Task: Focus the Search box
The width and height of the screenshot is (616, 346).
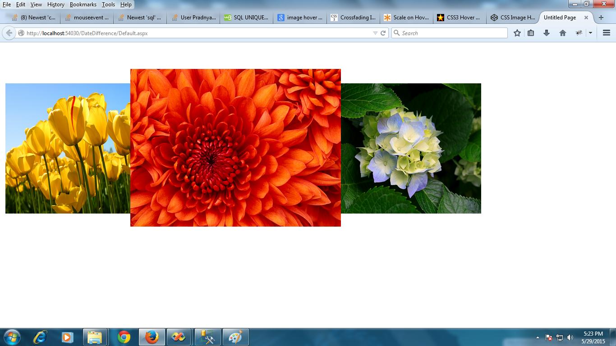Action: 450,33
